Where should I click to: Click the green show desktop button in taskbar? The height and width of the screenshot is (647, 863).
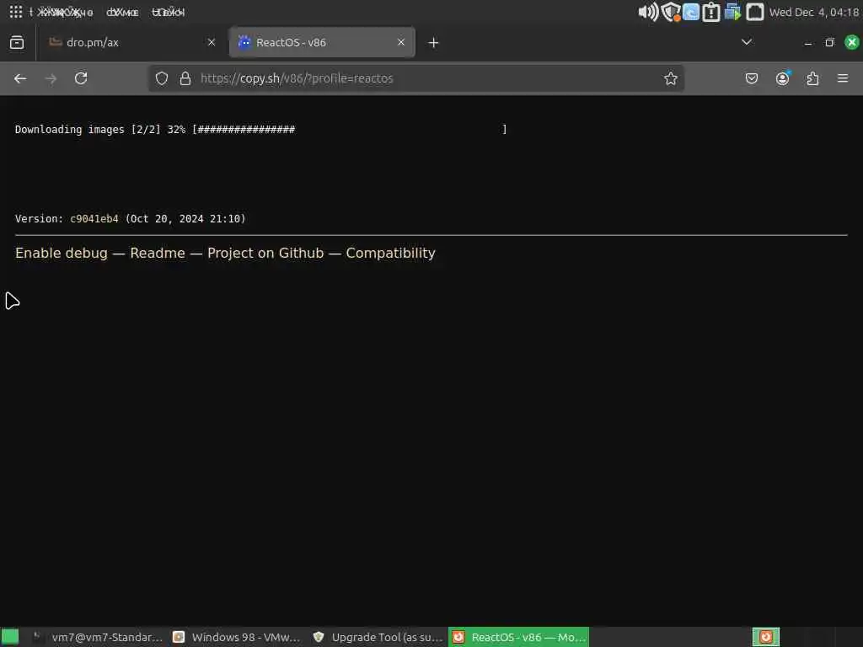10,637
